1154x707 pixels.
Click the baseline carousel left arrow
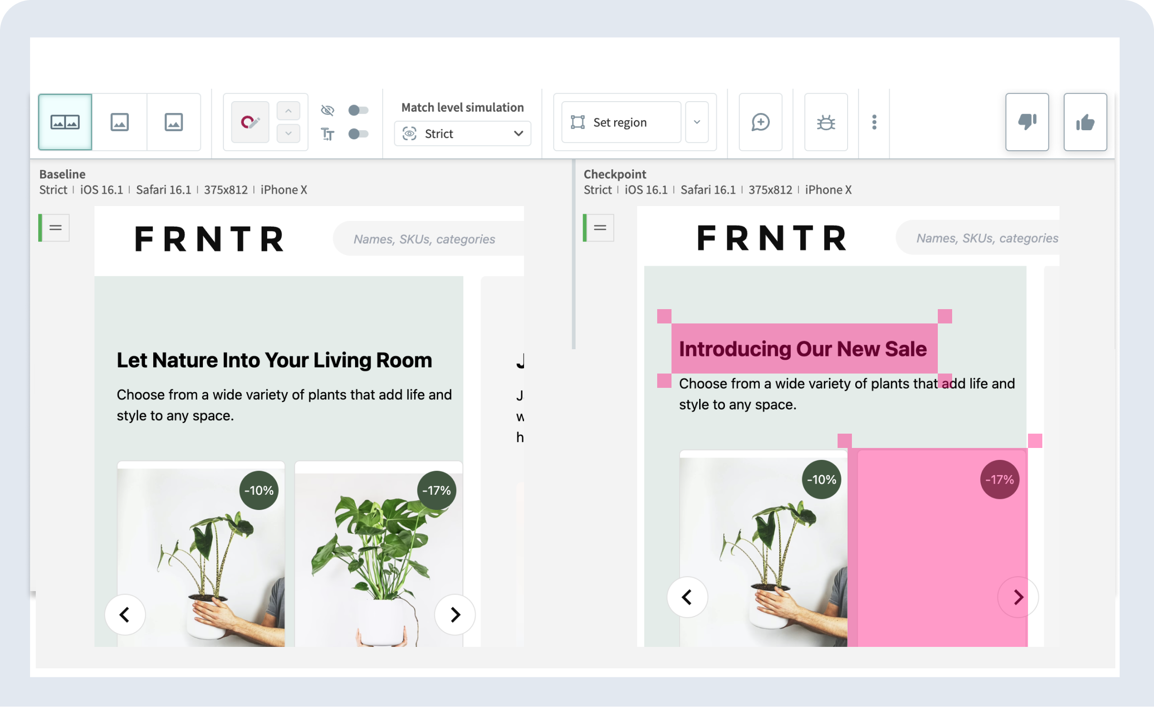pyautogui.click(x=125, y=614)
